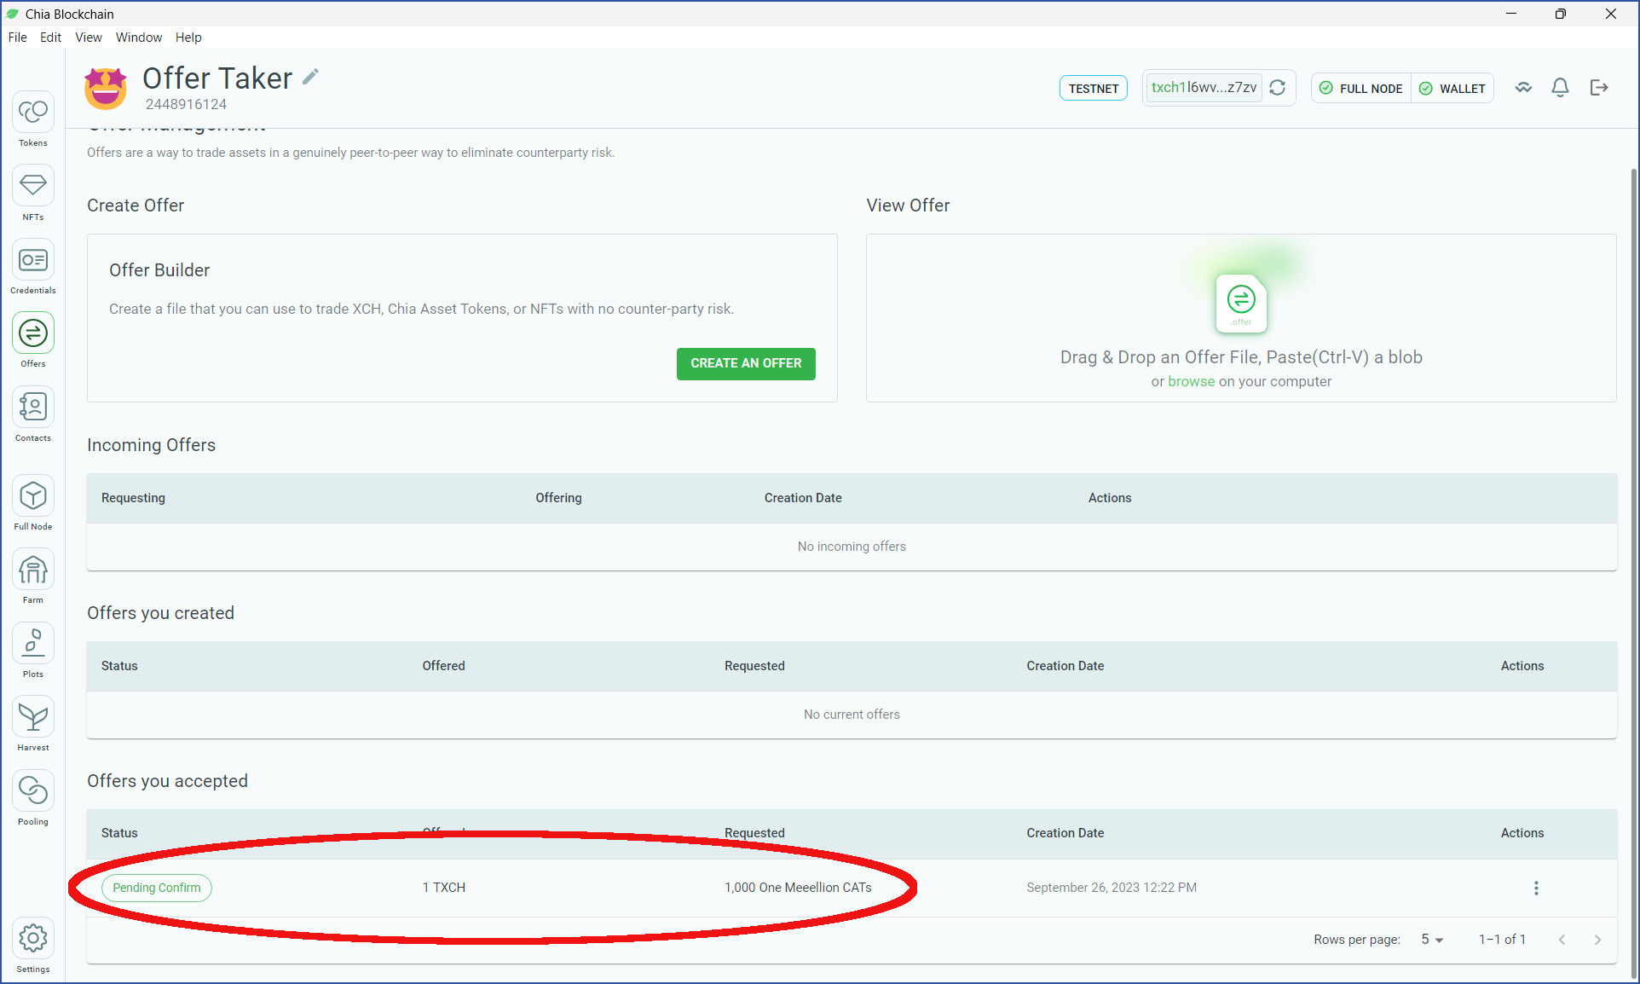Image resolution: width=1640 pixels, height=984 pixels.
Task: Click the 1–1 of 1 pagination text
Action: point(1502,940)
